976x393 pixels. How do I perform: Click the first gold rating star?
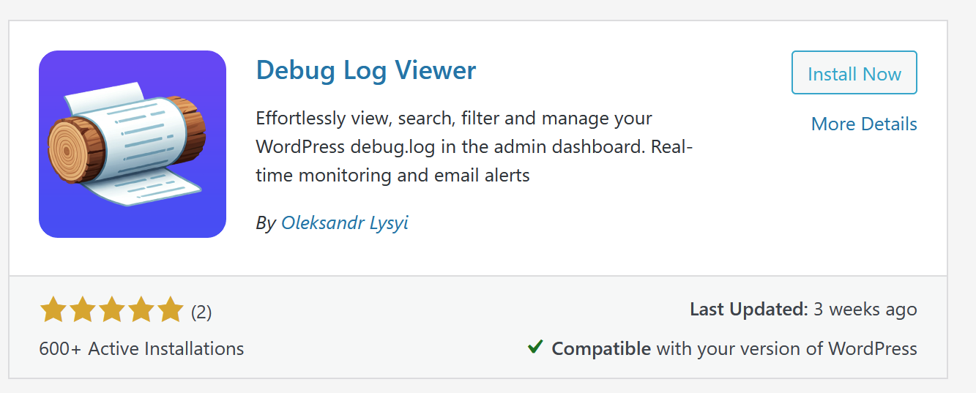pyautogui.click(x=53, y=310)
